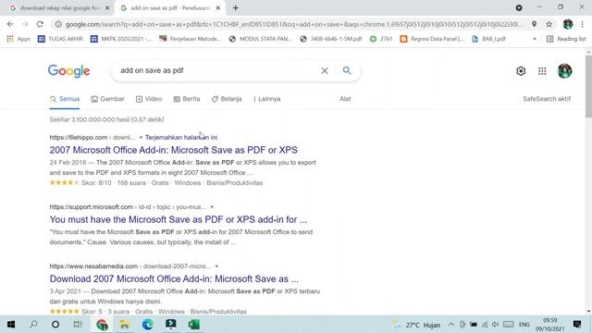Switch to the Video results tab

(x=149, y=99)
